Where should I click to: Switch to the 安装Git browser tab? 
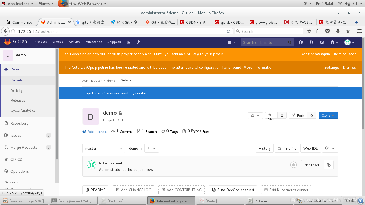pos(126,22)
